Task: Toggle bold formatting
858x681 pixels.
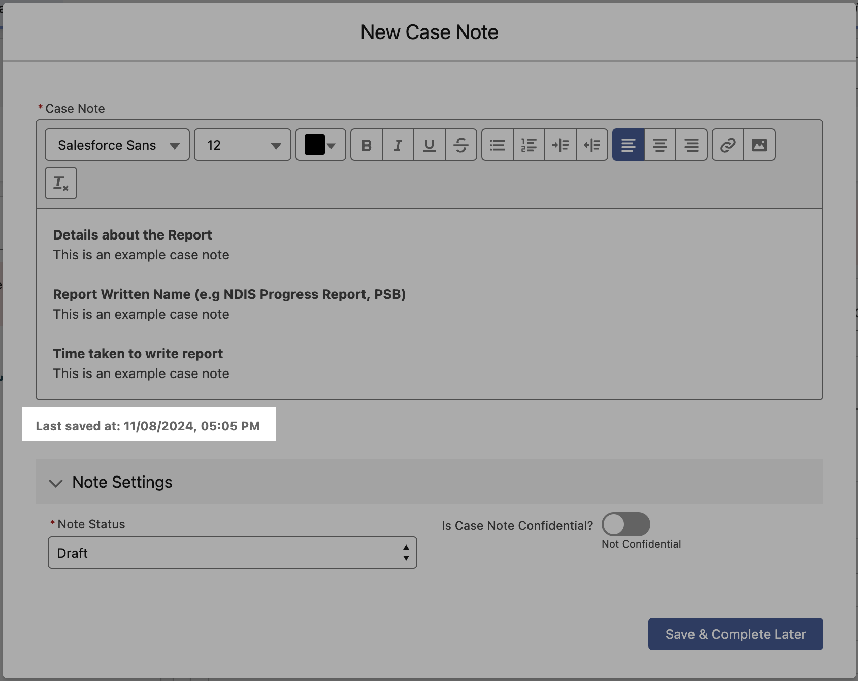Action: tap(366, 145)
